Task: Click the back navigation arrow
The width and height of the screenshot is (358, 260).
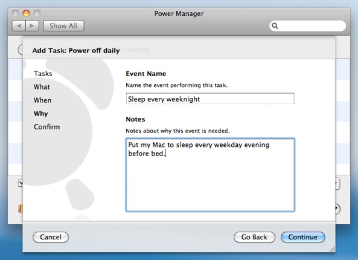Action: click(x=19, y=26)
